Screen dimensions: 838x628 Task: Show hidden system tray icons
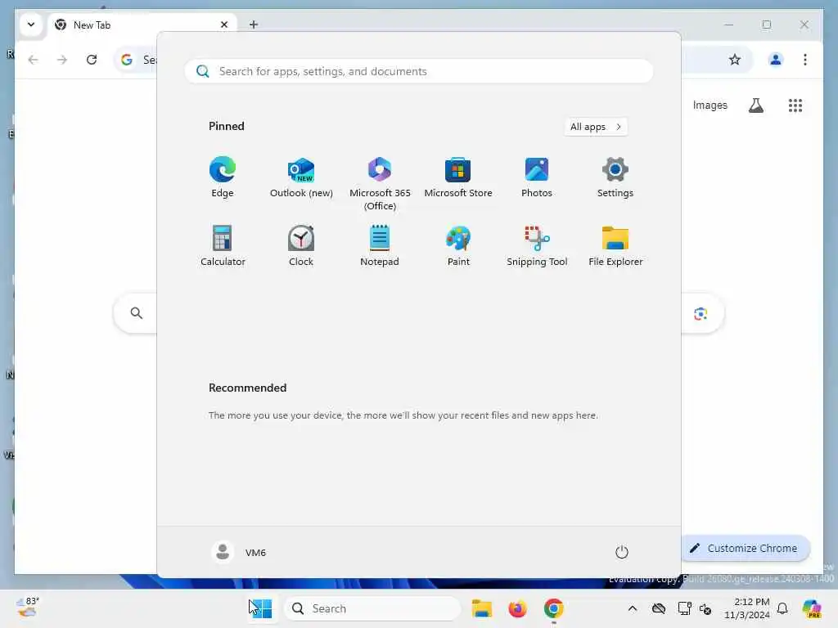(633, 608)
